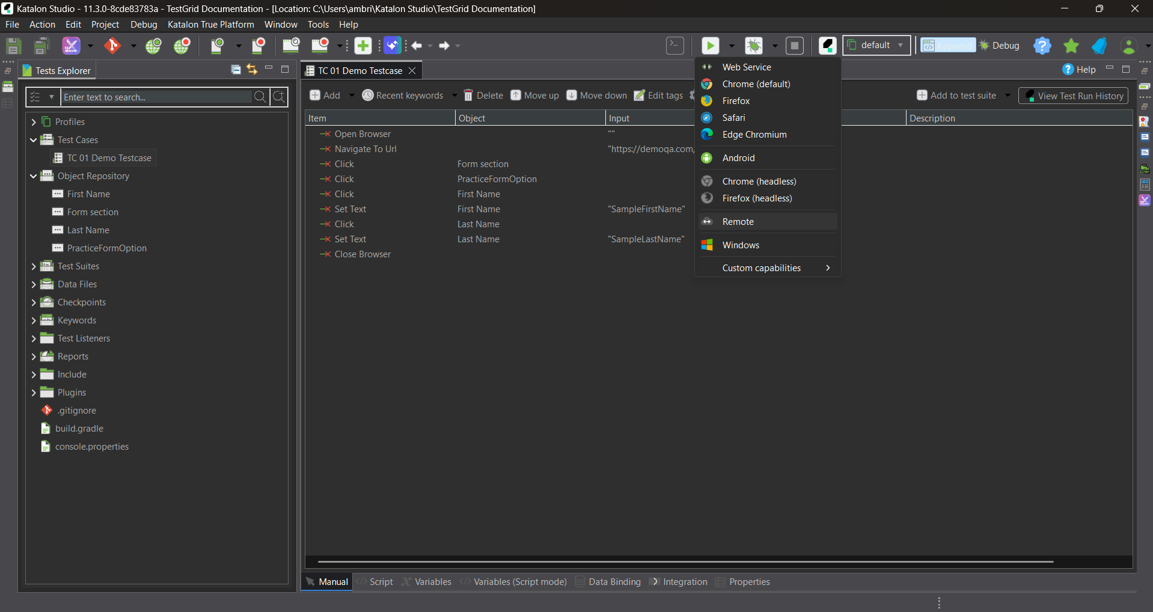Open the Add to test suite dropdown arrow

1008,96
